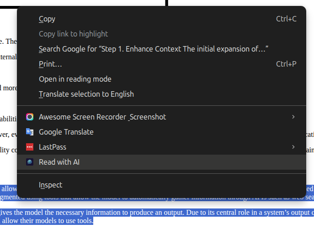Viewport: 314px width, 229px height.
Task: Click the Google Translate extension icon
Action: pyautogui.click(x=30, y=132)
